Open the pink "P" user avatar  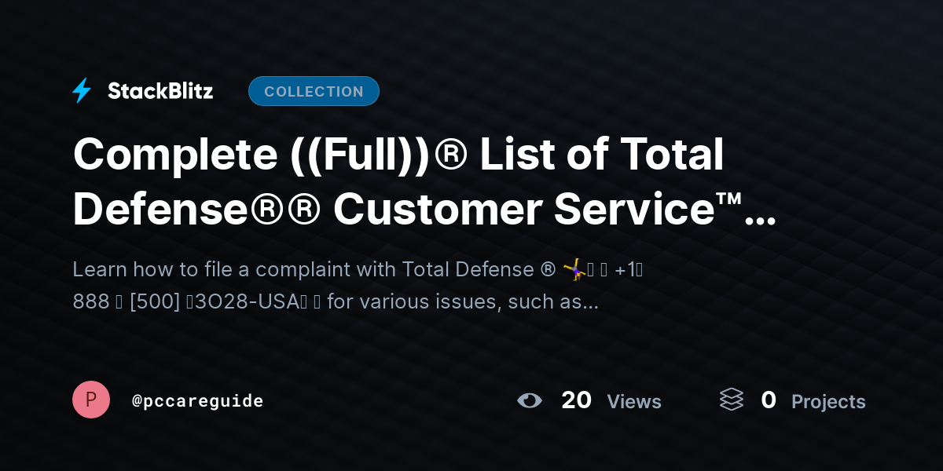[91, 400]
